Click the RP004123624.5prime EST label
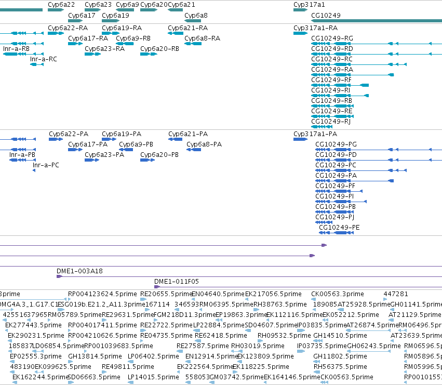Screen dimensions: 442x385 pos(103,294)
